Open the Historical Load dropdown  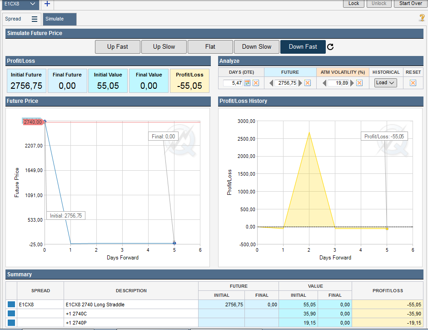(386, 83)
